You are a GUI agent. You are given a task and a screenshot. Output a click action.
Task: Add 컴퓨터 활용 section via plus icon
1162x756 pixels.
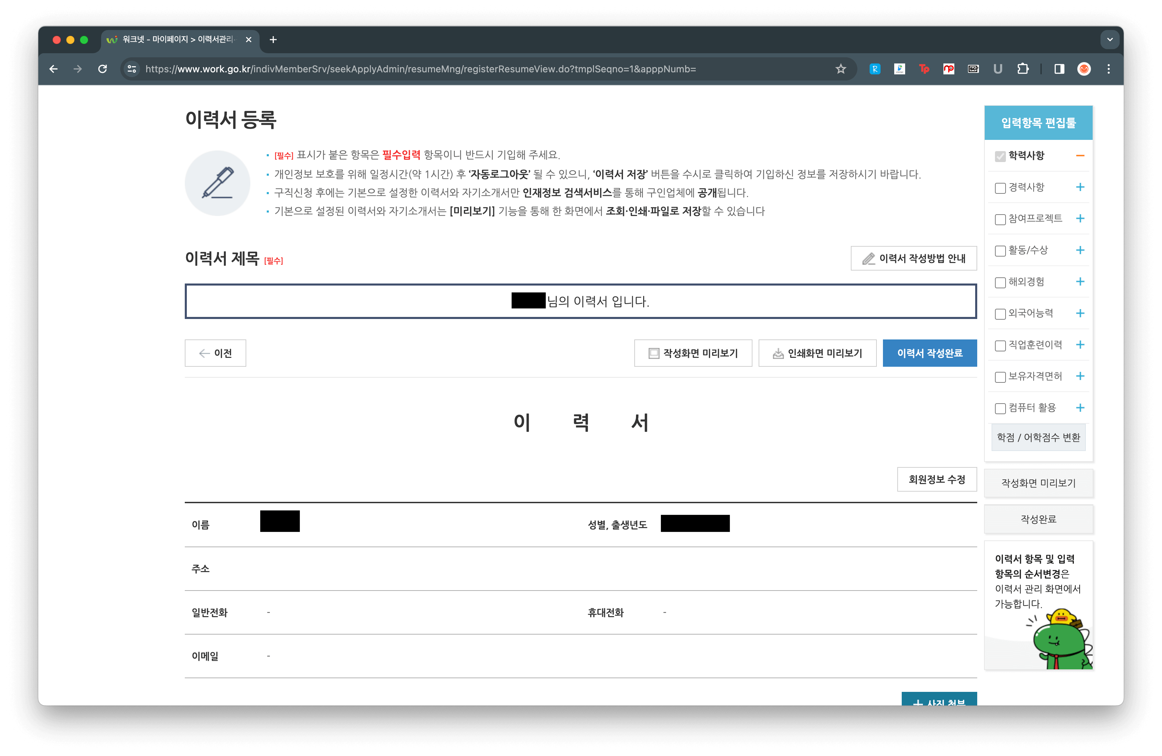click(x=1079, y=408)
